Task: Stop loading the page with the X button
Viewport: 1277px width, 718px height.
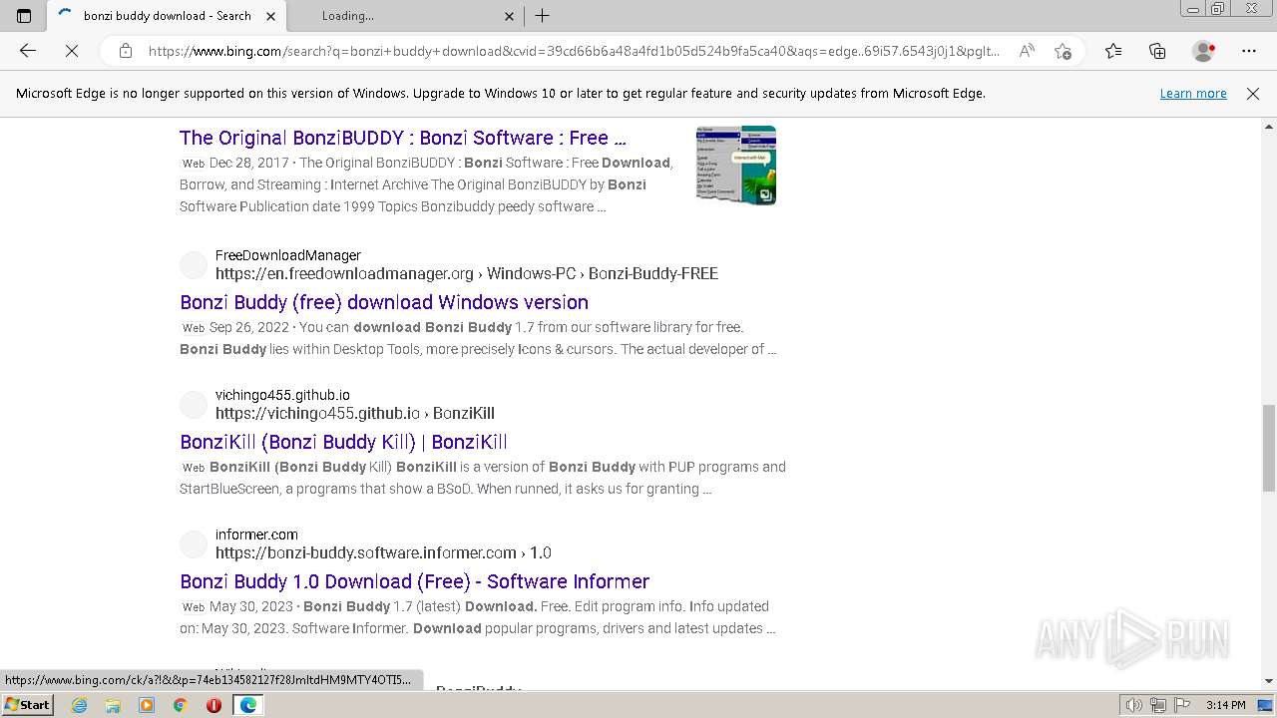Action: pos(72,51)
